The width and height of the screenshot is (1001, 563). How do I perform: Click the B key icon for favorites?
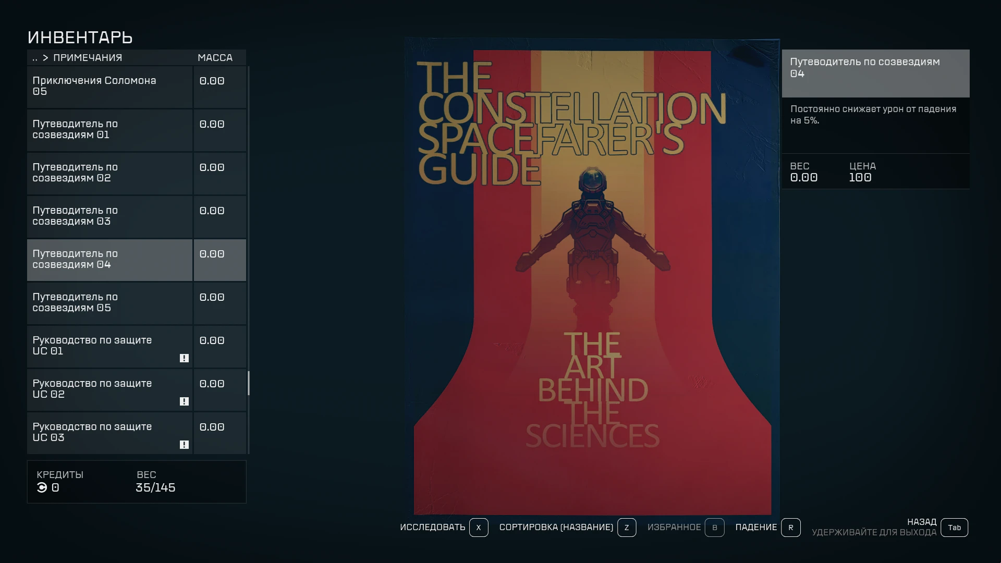tap(714, 528)
